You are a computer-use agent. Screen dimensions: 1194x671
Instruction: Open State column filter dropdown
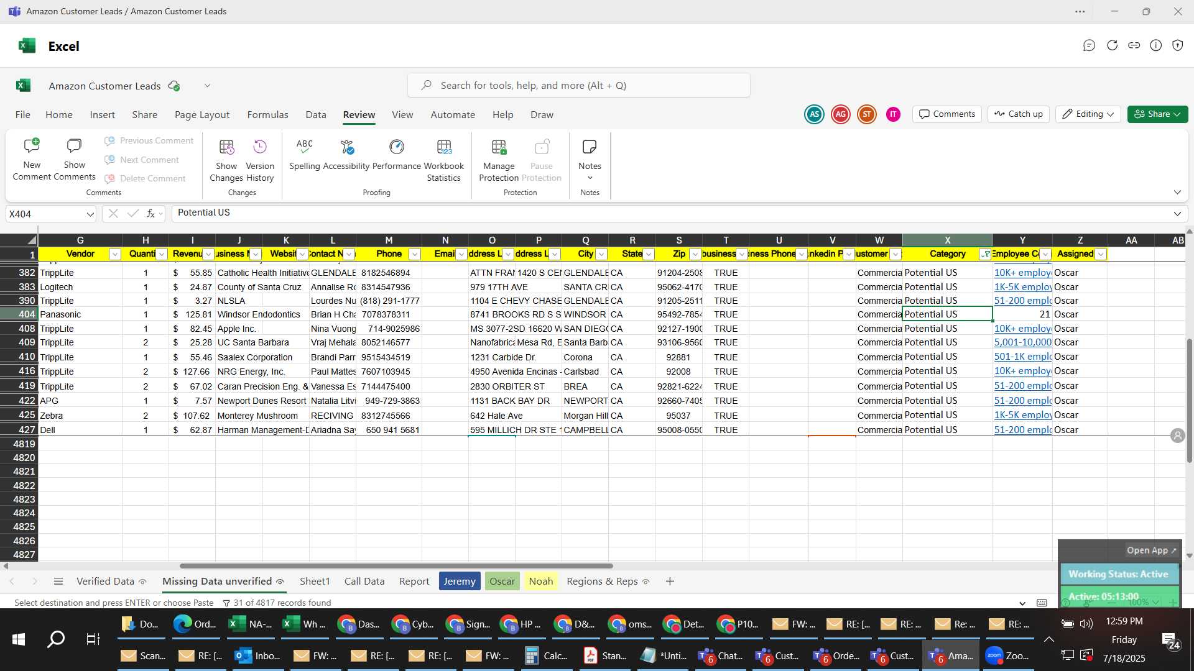click(649, 254)
